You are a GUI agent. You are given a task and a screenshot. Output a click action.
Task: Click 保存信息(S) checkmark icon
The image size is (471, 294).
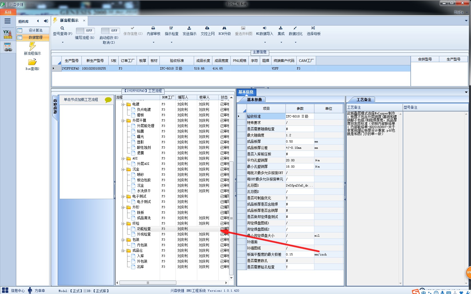[133, 28]
